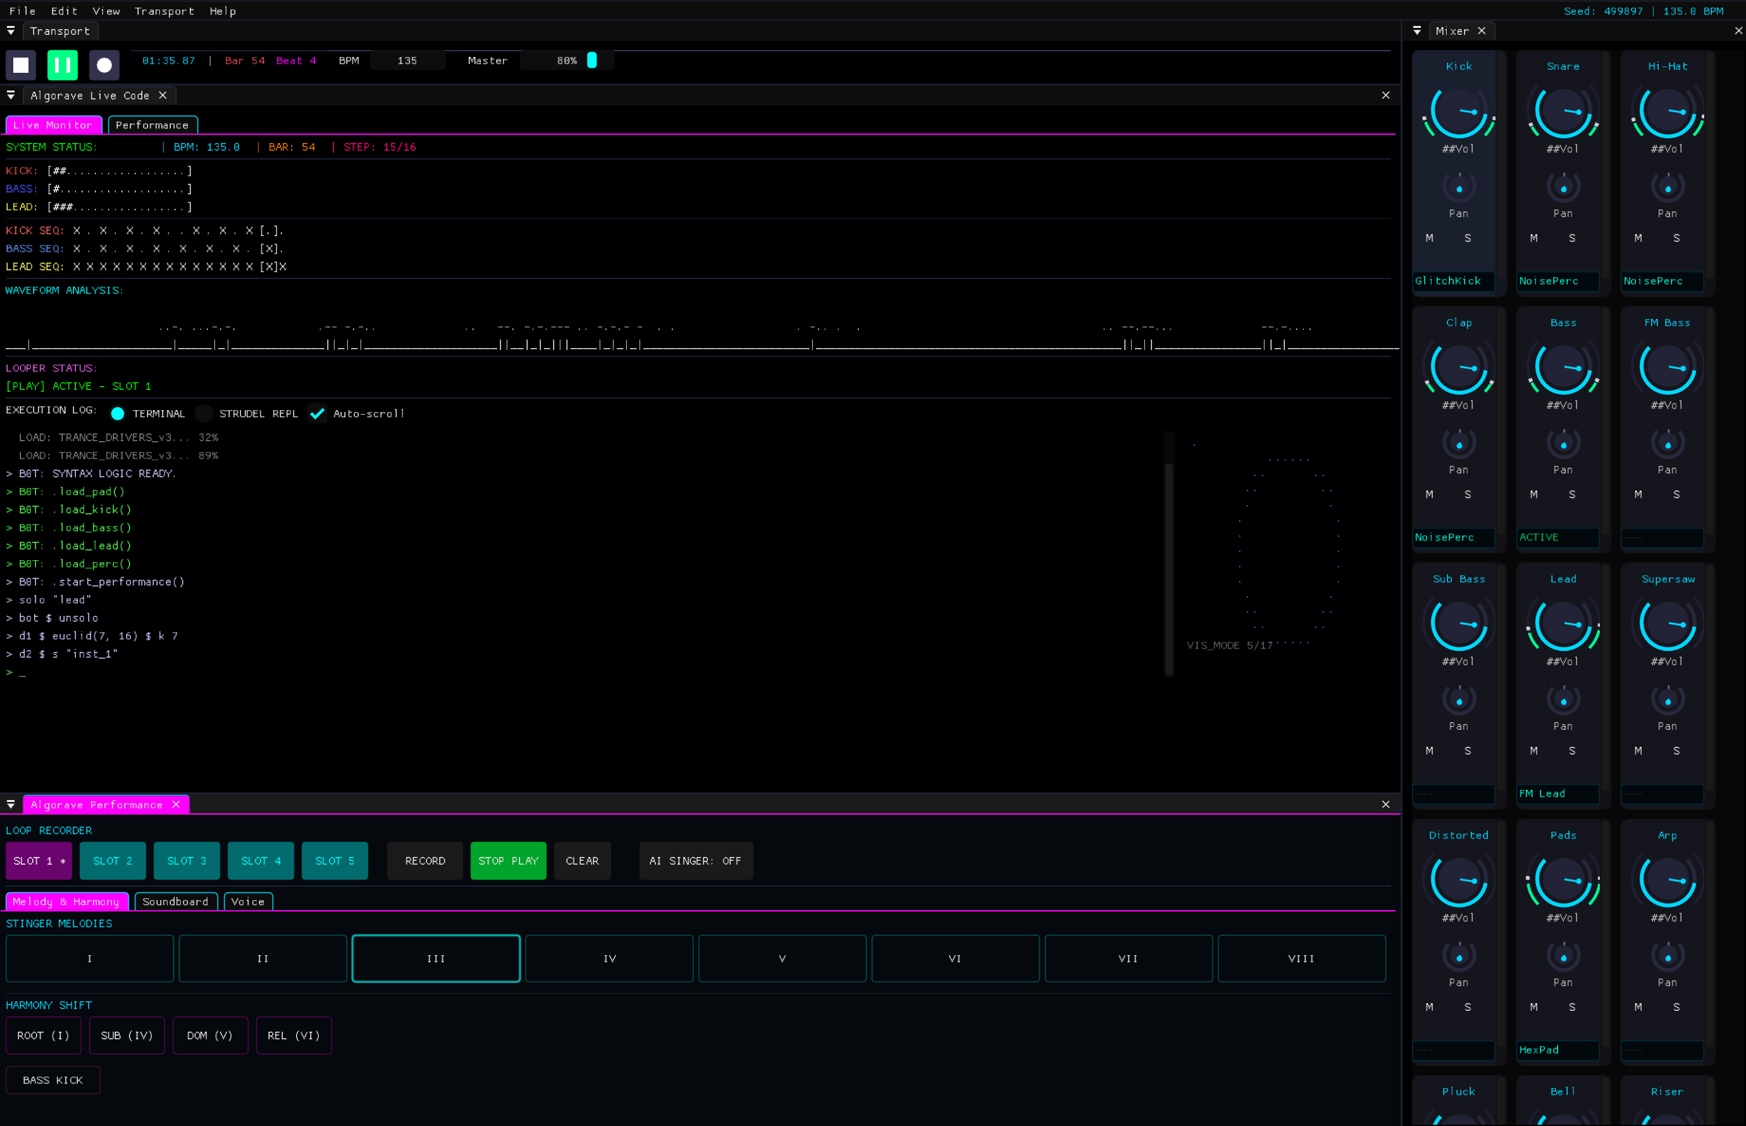Open the Transport panel dropdown arrow

point(11,31)
